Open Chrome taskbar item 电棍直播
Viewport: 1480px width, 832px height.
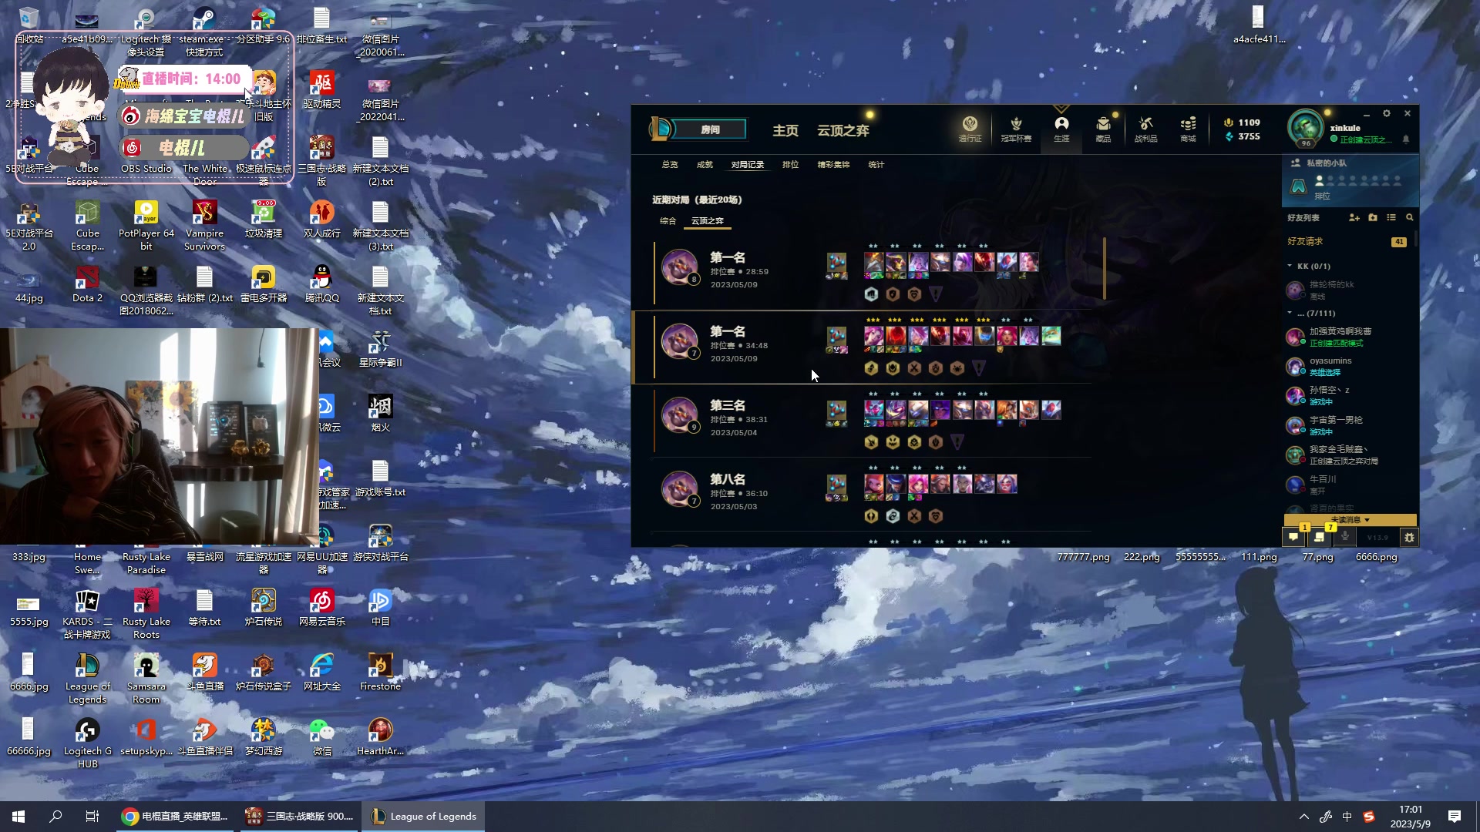point(175,817)
